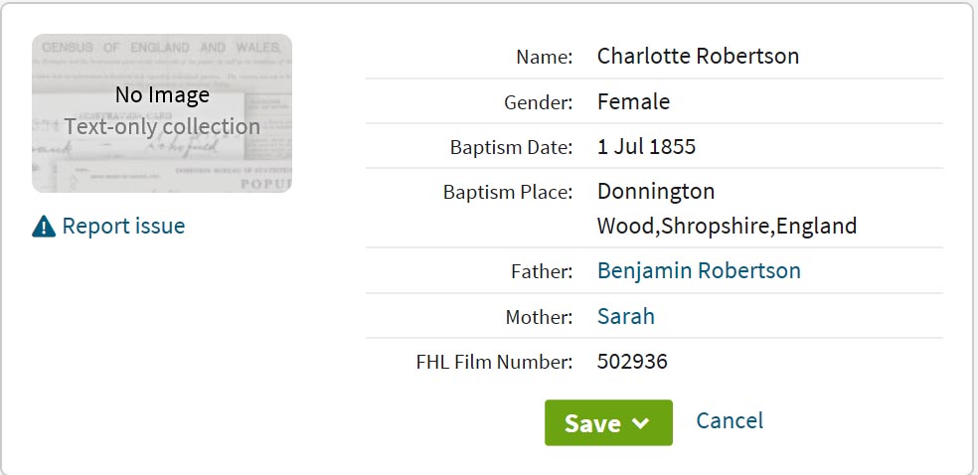Click the green Save button
This screenshot has height=475, width=978.
[608, 422]
